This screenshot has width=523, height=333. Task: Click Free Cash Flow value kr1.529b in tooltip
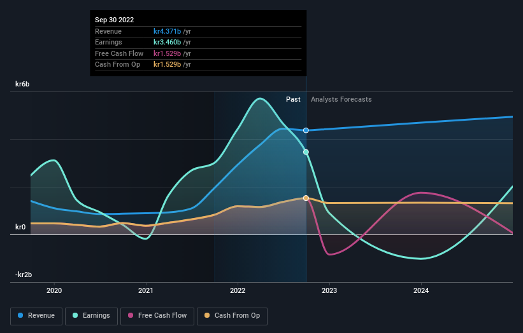167,53
